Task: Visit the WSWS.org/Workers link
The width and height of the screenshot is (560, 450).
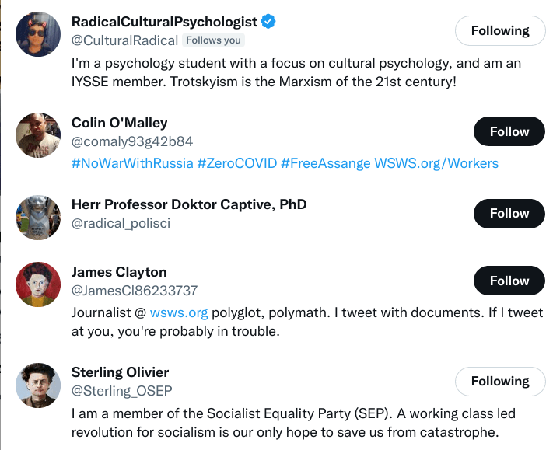Action: point(436,163)
